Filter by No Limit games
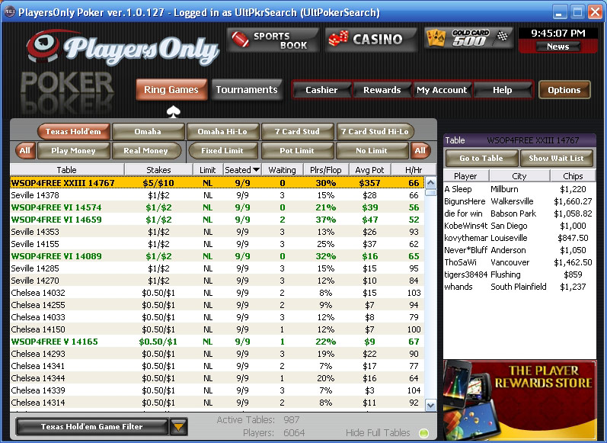607x443 pixels. click(x=372, y=150)
